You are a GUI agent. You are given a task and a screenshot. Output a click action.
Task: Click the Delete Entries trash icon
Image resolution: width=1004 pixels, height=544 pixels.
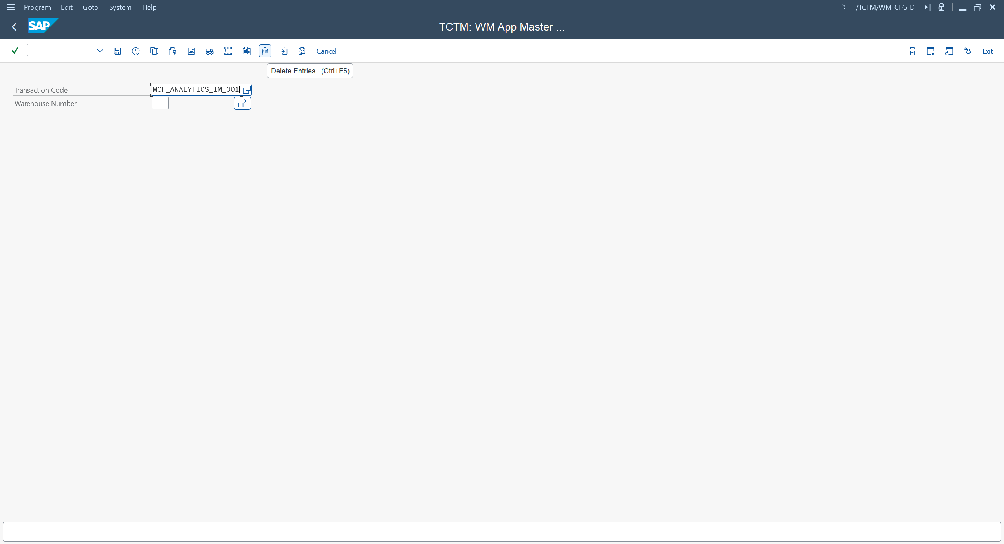(265, 51)
